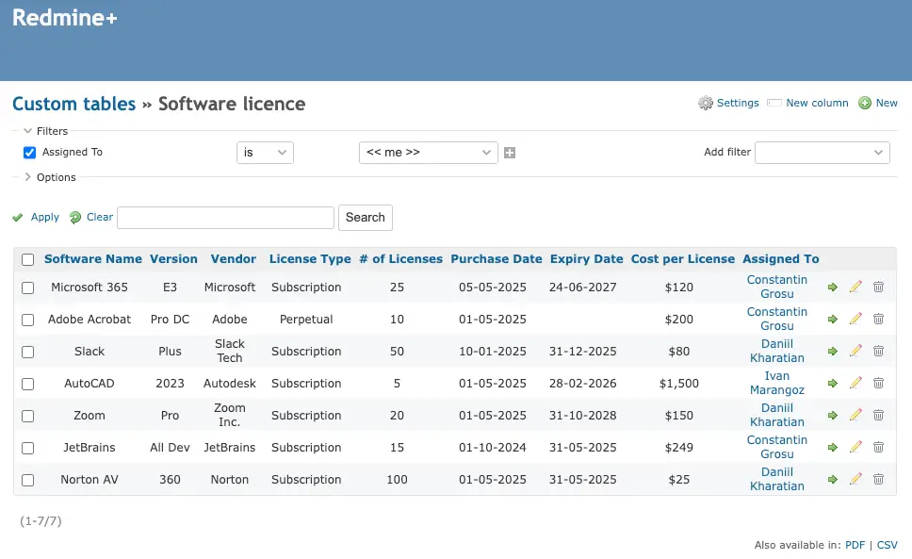Edit the Microsoft 365 row with pencil icon
The image size is (912, 559).
point(855,287)
